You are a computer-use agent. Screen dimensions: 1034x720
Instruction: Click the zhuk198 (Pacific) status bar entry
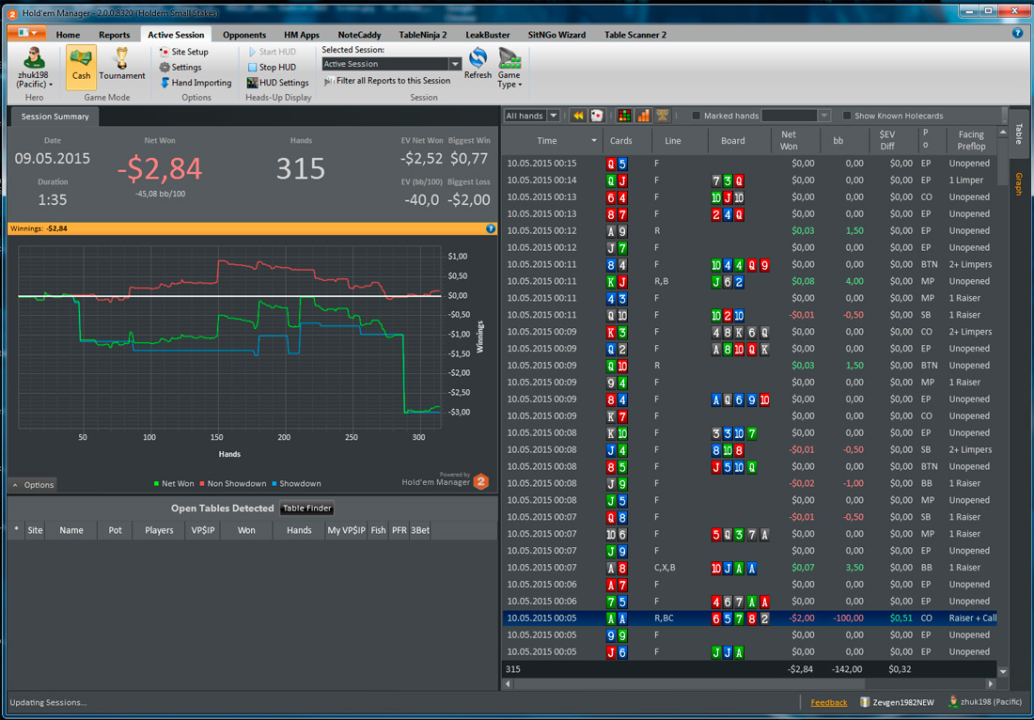pos(985,703)
